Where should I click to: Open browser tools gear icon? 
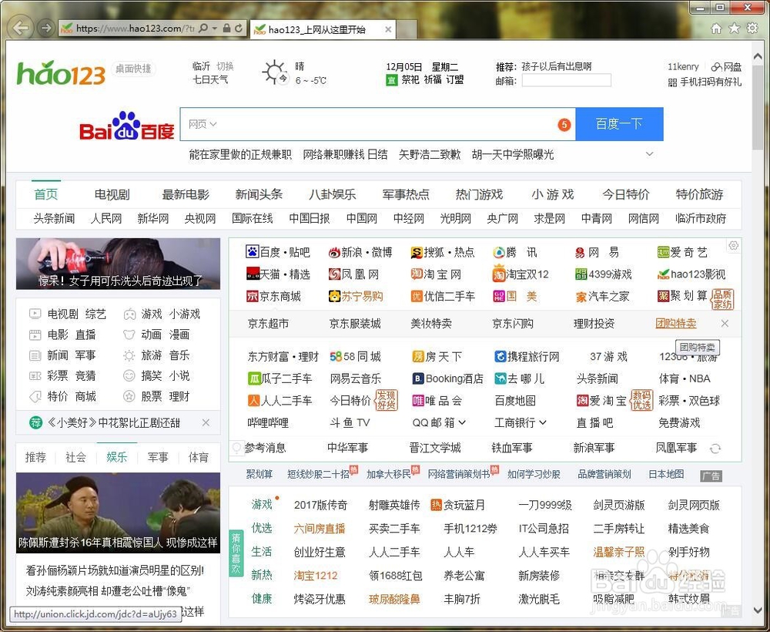752,29
